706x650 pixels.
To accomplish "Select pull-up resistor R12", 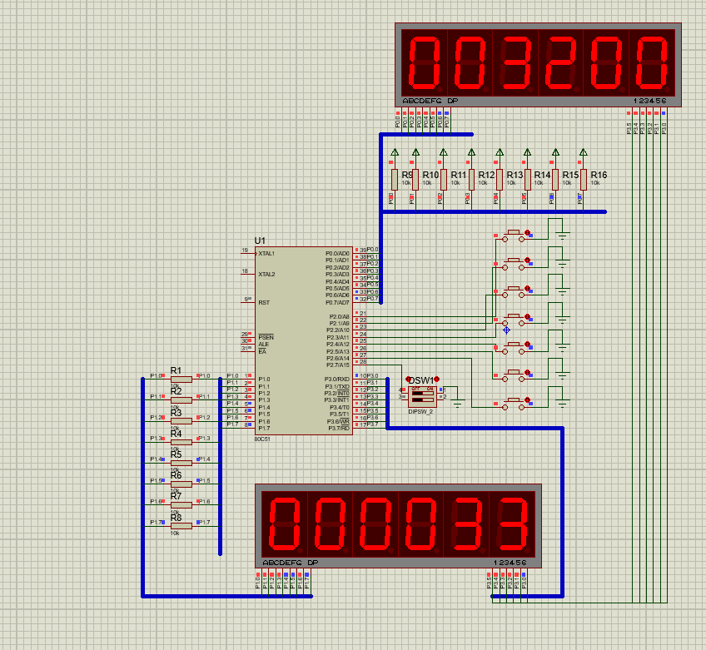I will (x=471, y=180).
